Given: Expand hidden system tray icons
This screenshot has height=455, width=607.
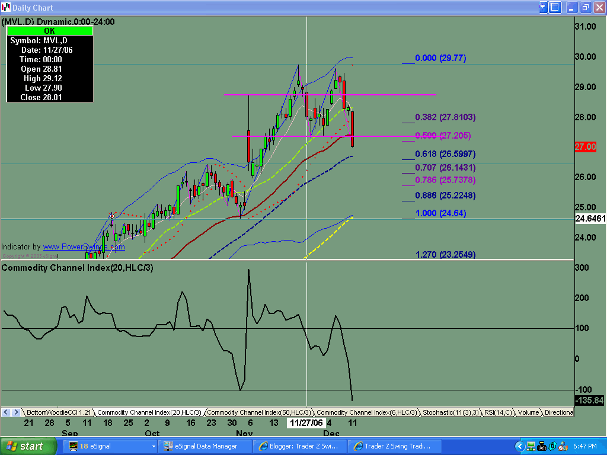Looking at the screenshot, I should [519, 447].
